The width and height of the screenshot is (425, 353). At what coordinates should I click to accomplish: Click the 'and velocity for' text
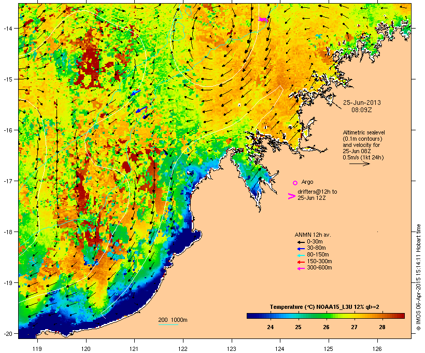361,145
